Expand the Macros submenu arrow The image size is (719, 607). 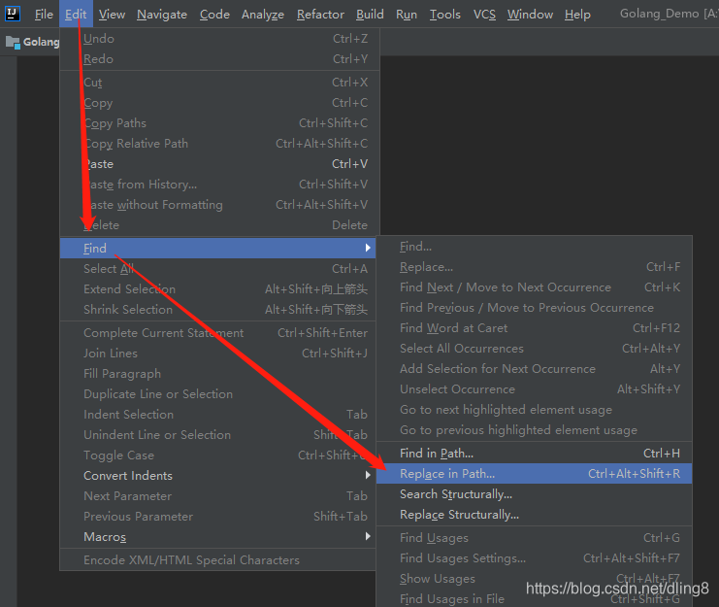point(368,536)
